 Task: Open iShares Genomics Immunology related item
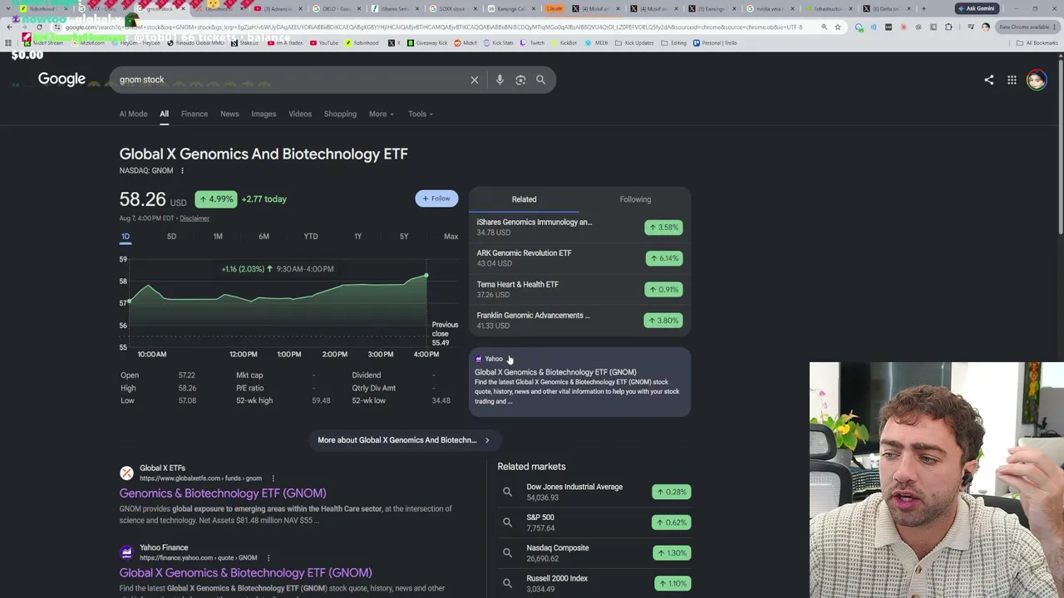pos(579,227)
